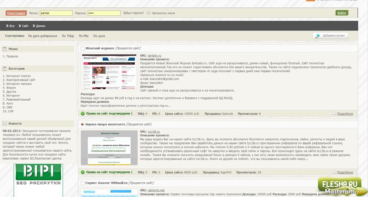Click the Категории panel header icon
This screenshot has height=197, width=368.
point(4,69)
